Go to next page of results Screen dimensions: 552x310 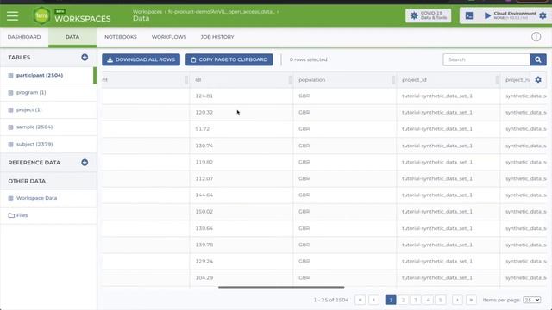click(457, 300)
